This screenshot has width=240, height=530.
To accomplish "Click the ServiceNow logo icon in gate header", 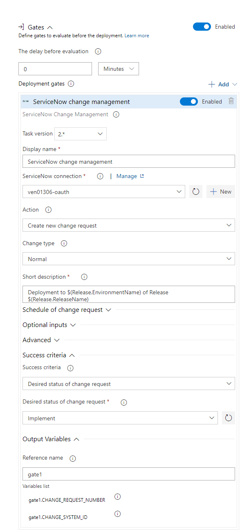I will coord(26,101).
